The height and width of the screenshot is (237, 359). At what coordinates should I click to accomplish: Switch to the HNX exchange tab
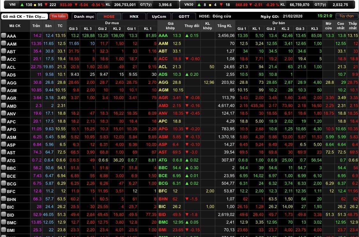point(134,17)
